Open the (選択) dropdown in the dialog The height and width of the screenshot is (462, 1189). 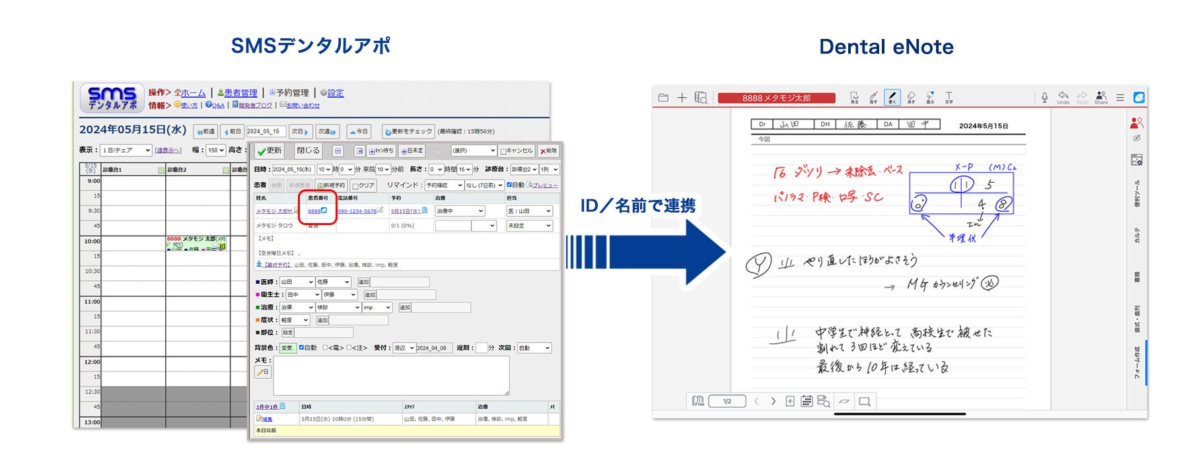(473, 151)
